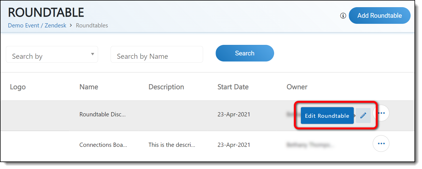Select the Roundtable Disc... name cell

click(x=103, y=114)
